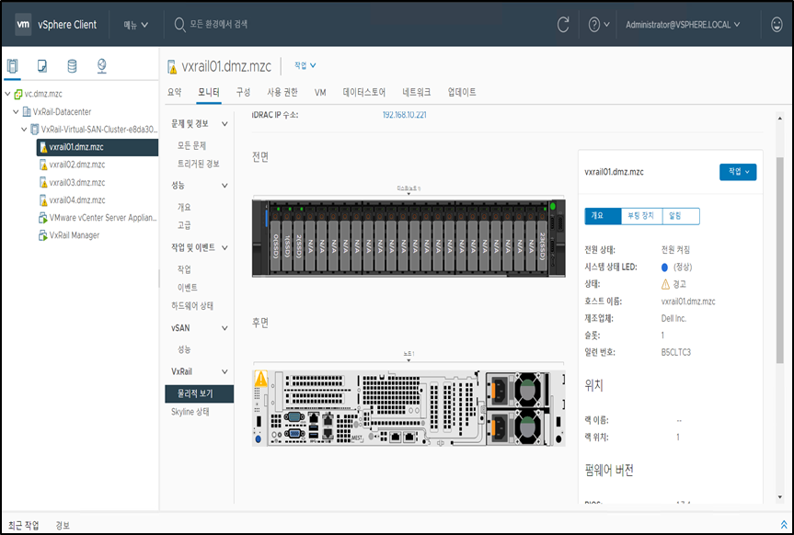The image size is (794, 535).
Task: Collapse the 문제 및 경보 section
Action: pos(224,124)
